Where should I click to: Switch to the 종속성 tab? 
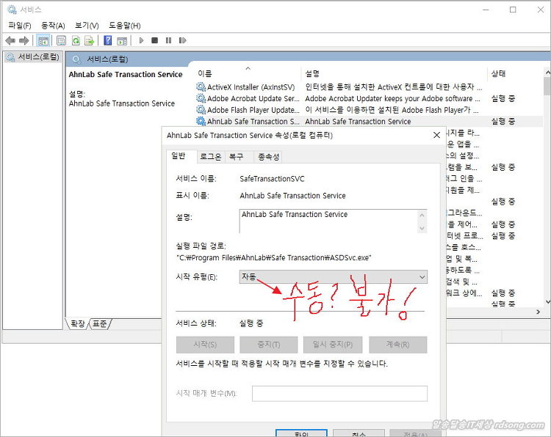[x=268, y=156]
